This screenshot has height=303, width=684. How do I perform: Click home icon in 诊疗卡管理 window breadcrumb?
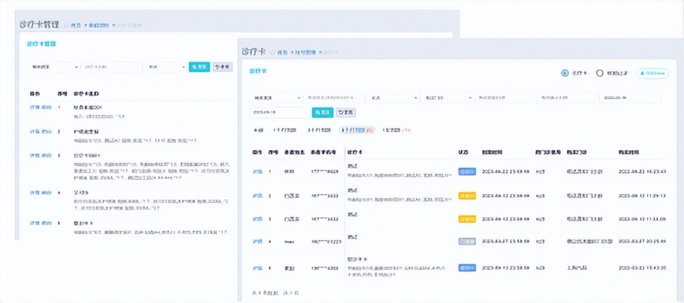pos(66,25)
